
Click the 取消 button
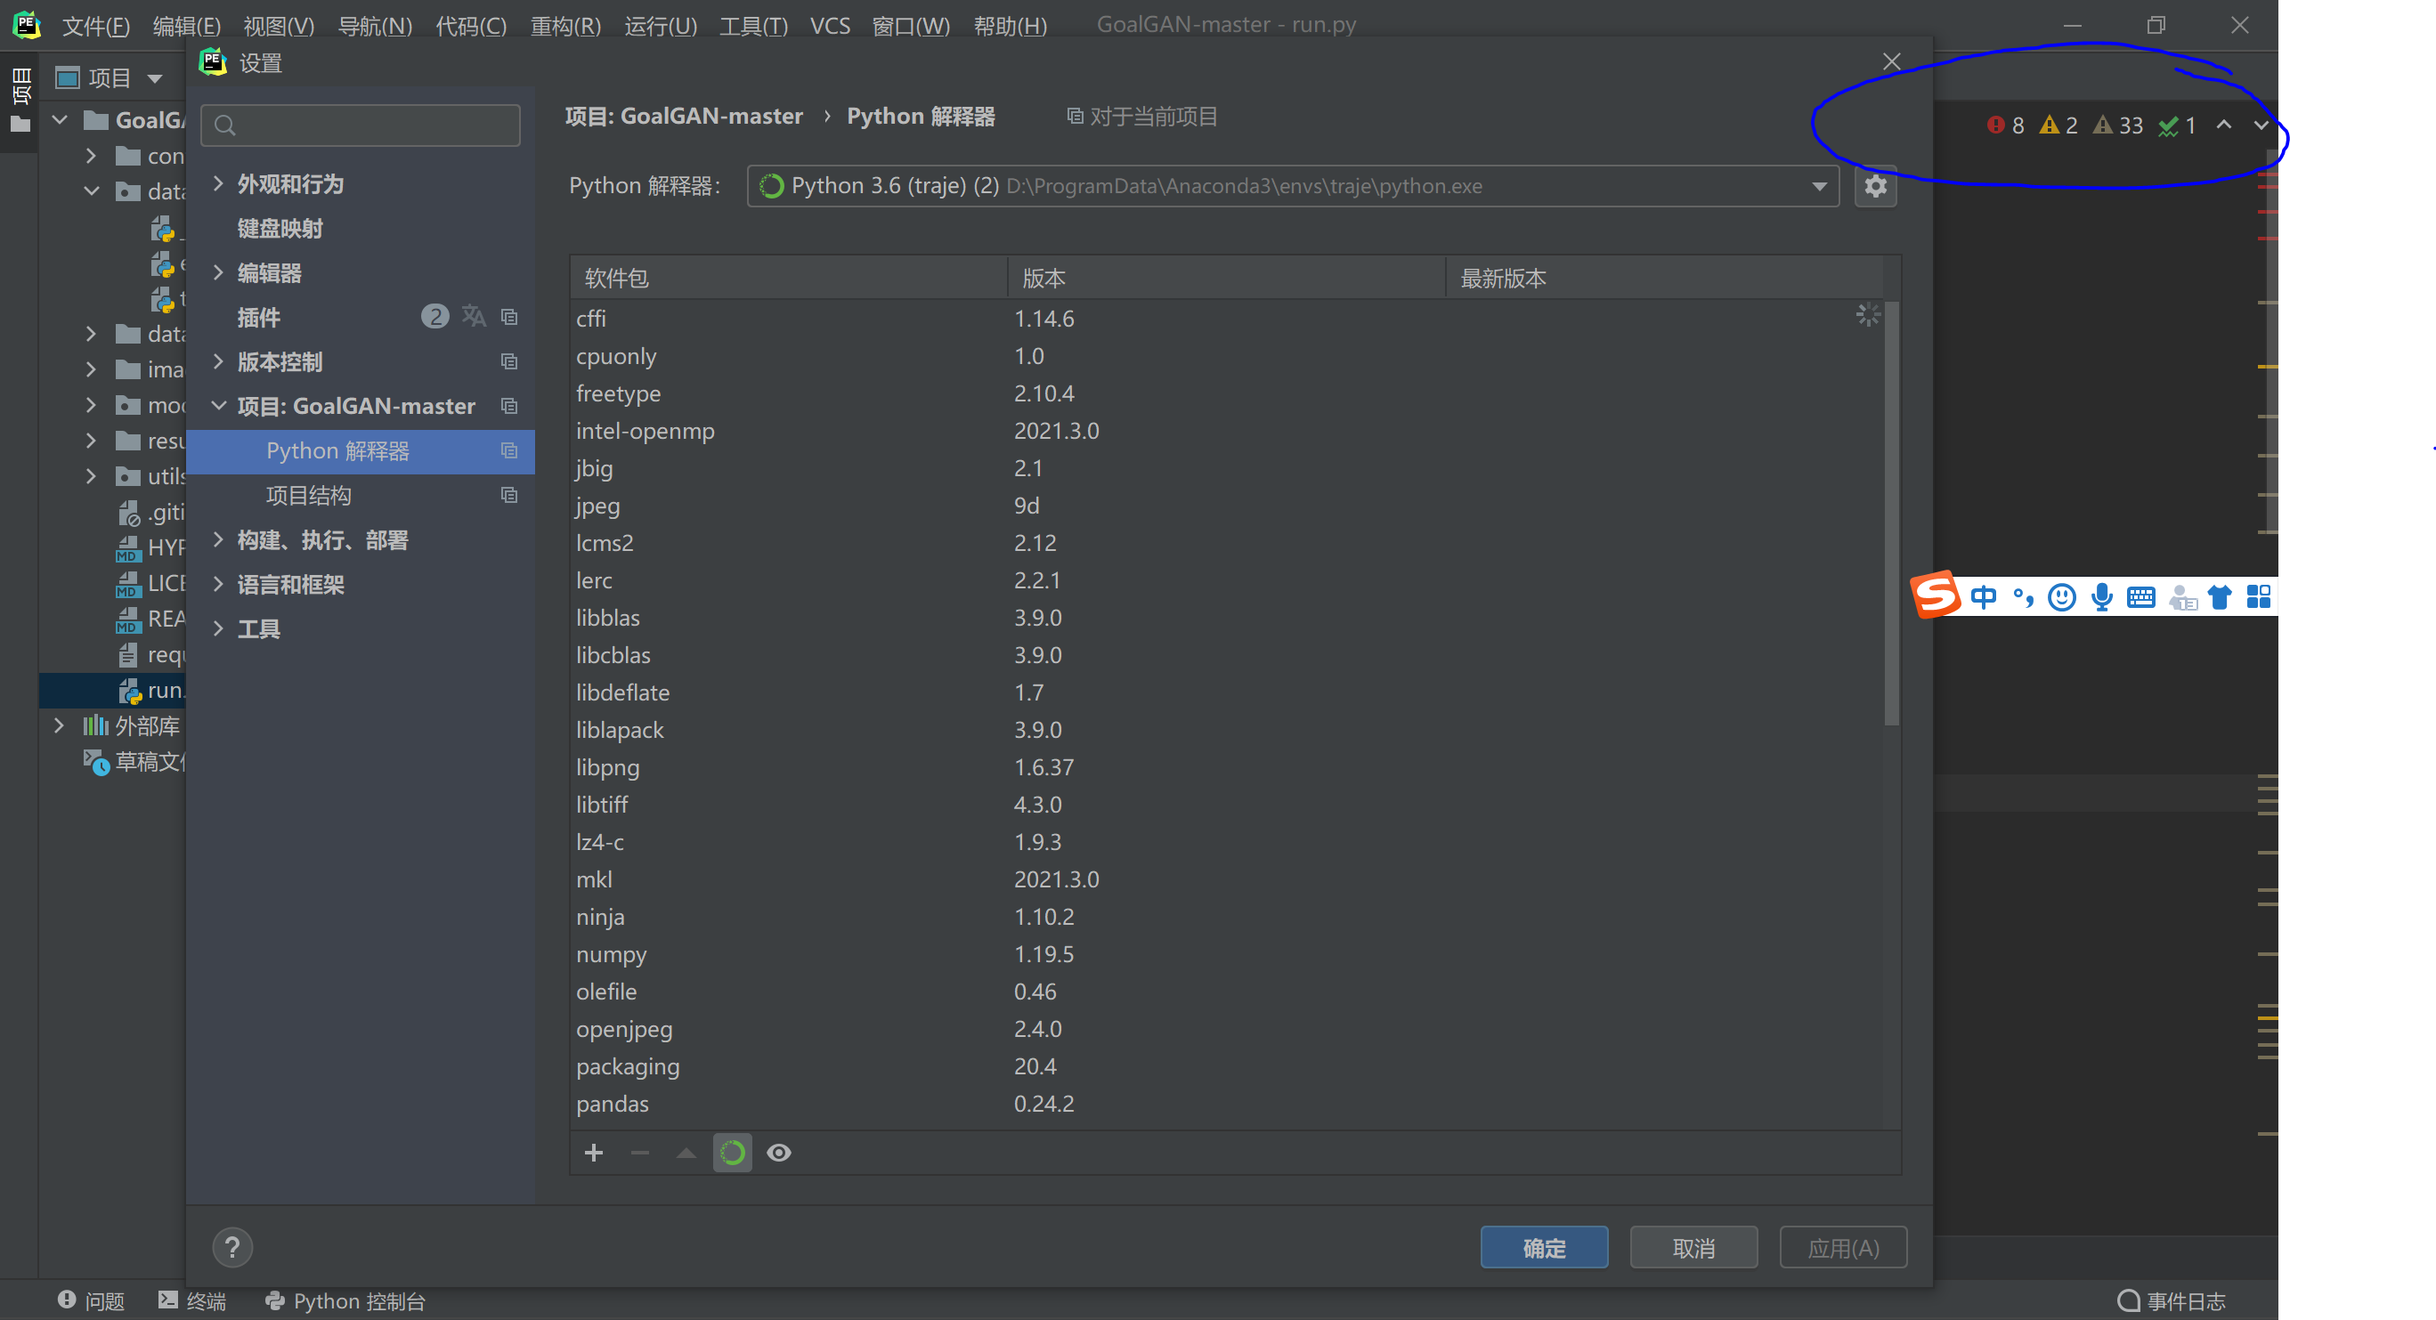(1693, 1247)
